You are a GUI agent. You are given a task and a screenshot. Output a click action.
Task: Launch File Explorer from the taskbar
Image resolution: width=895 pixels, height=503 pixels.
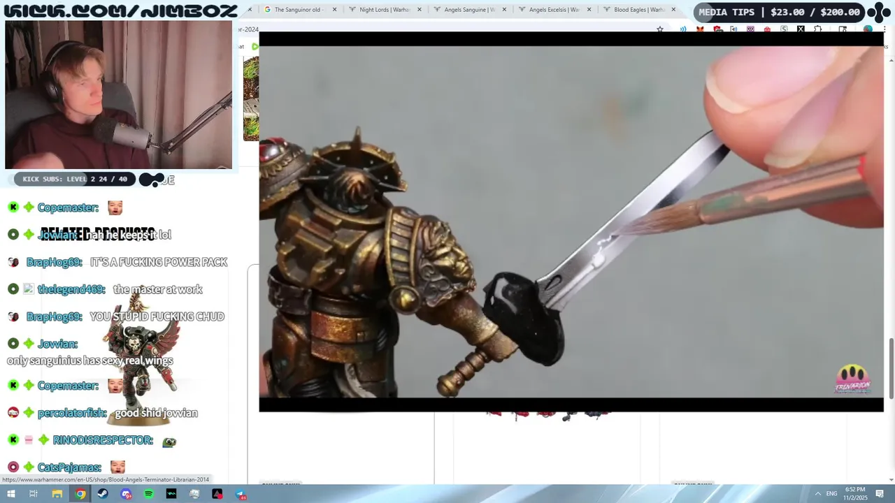tap(57, 494)
